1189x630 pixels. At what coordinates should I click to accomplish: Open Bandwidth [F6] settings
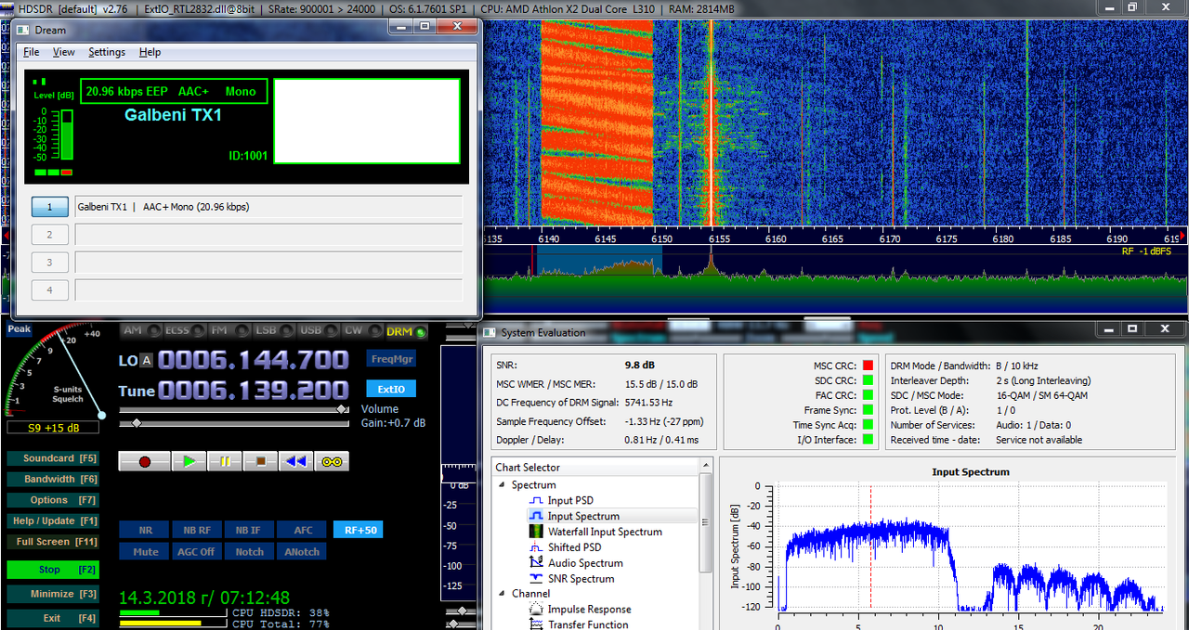coord(52,480)
